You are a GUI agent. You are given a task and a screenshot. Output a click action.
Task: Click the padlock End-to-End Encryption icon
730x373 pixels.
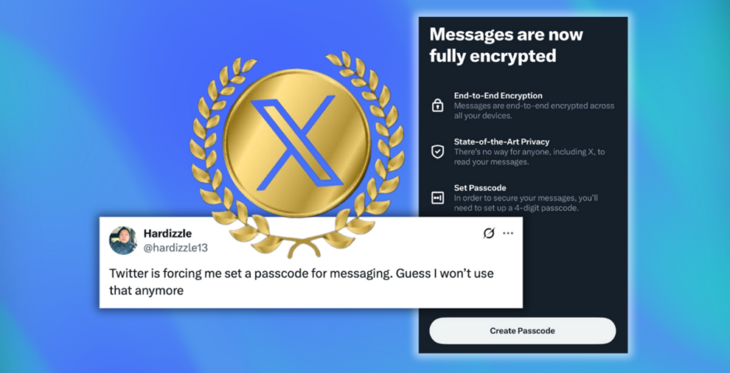click(x=437, y=106)
